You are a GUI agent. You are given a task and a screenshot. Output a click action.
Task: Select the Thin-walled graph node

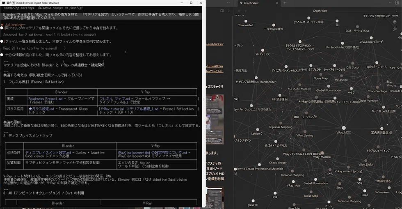coord(246,21)
